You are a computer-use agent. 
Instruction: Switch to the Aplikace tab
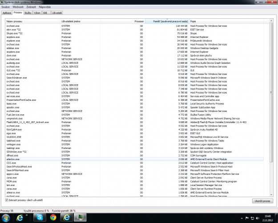pyautogui.click(x=7, y=13)
